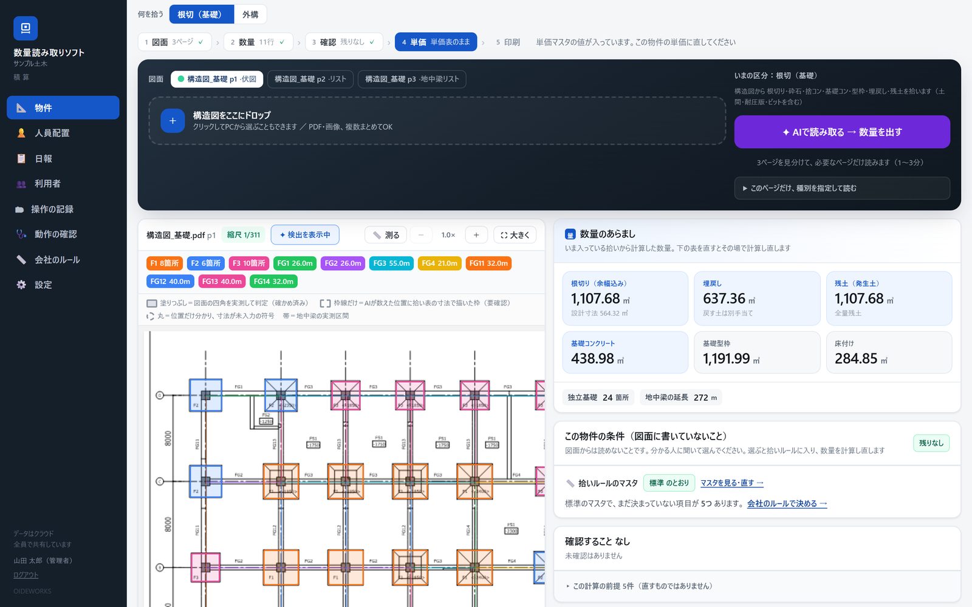Go to step 5 印刷

[x=508, y=42]
